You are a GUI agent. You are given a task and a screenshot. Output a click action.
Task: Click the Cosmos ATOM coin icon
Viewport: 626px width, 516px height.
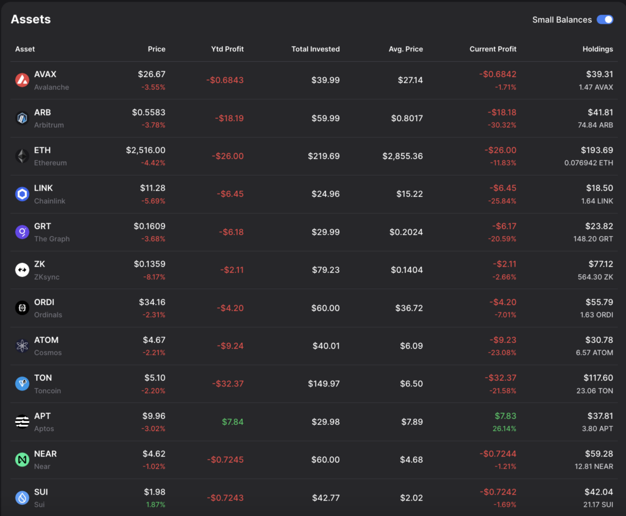tap(23, 345)
